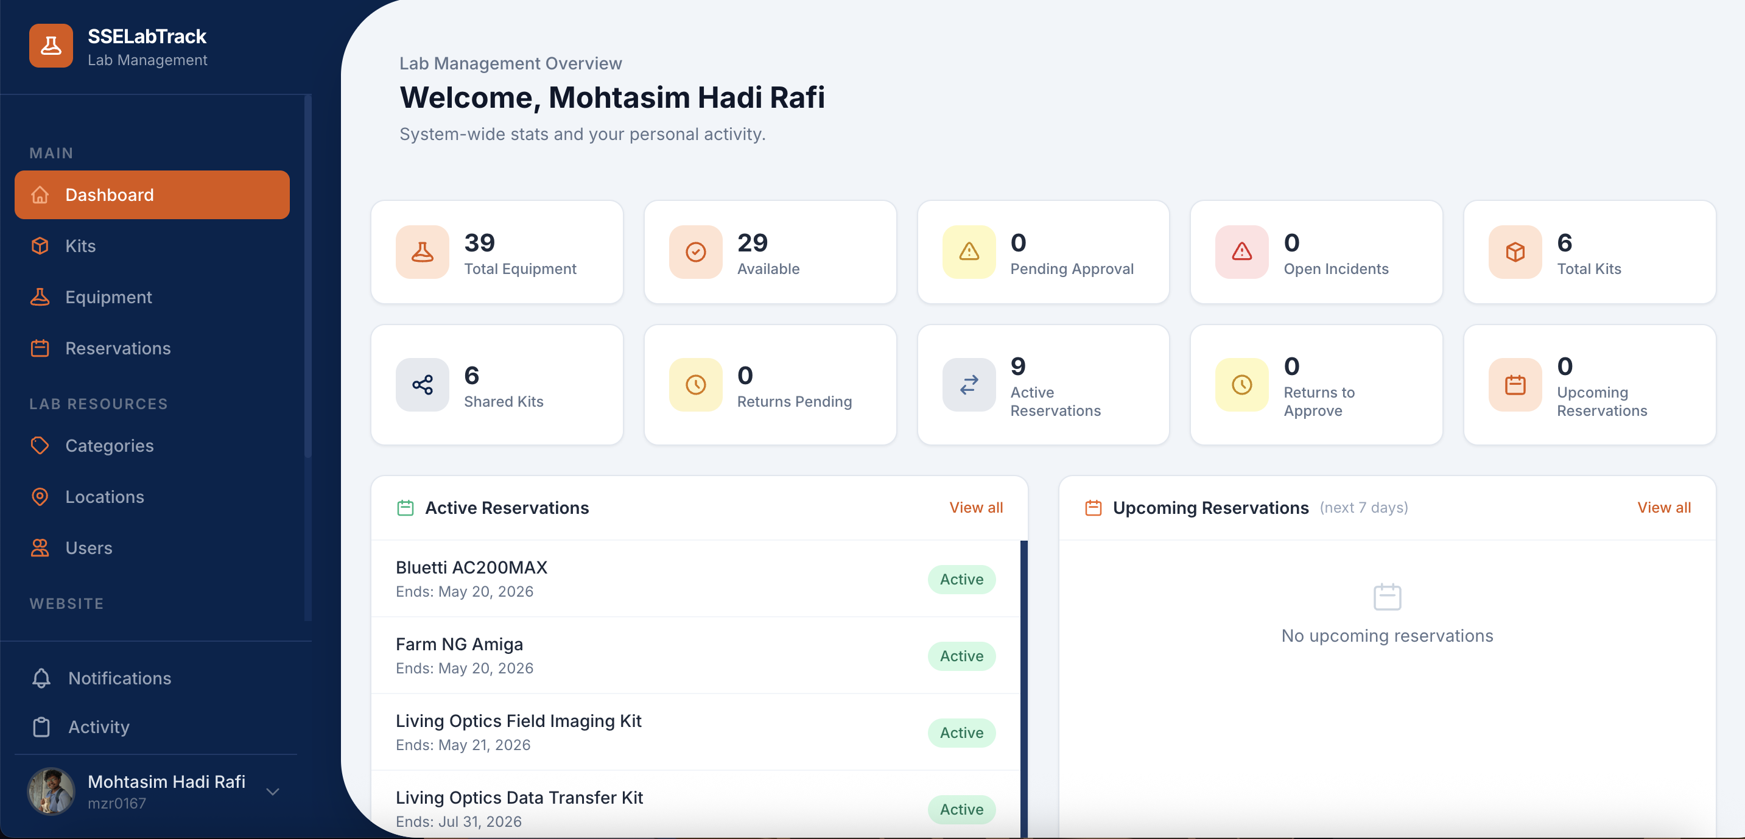Click the "Returns Pending" stat label
1745x839 pixels.
(x=795, y=402)
